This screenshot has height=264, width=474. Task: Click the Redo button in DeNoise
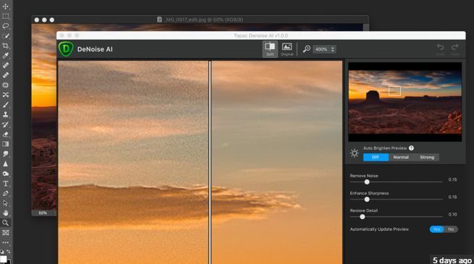(x=455, y=49)
